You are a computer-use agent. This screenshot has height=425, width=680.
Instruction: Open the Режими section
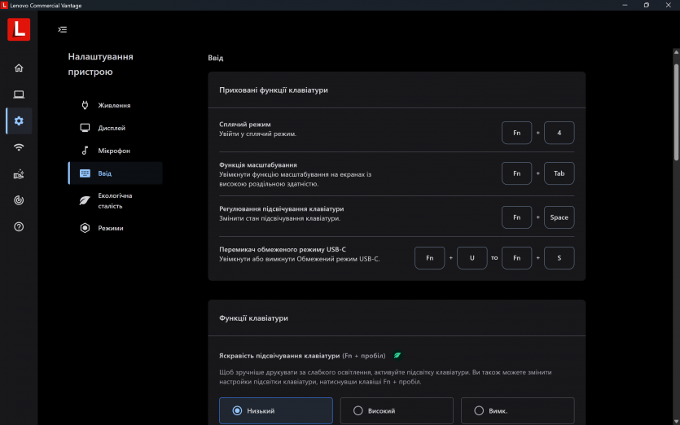pyautogui.click(x=111, y=228)
